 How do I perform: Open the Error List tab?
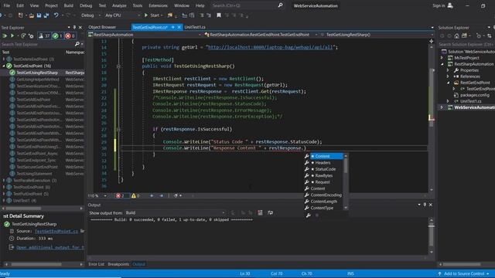[96, 264]
